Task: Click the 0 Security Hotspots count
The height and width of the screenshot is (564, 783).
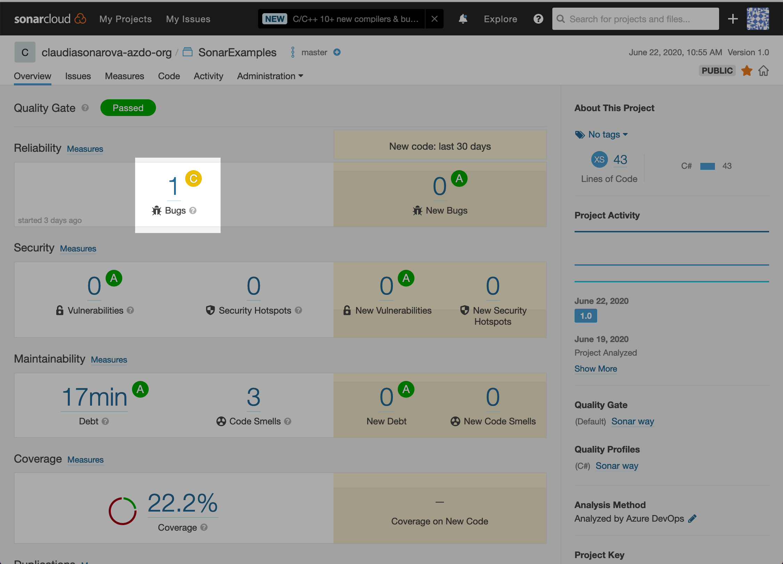Action: 253,286
